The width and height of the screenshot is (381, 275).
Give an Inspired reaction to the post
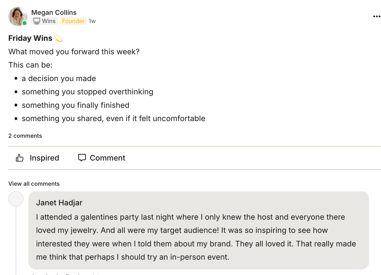point(37,158)
